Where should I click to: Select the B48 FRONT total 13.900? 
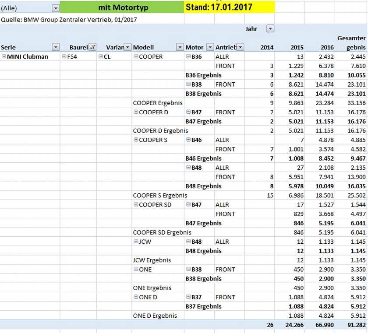(357, 177)
